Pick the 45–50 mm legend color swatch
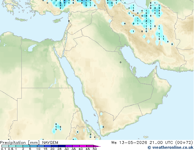194x150 pixels. click(90, 146)
